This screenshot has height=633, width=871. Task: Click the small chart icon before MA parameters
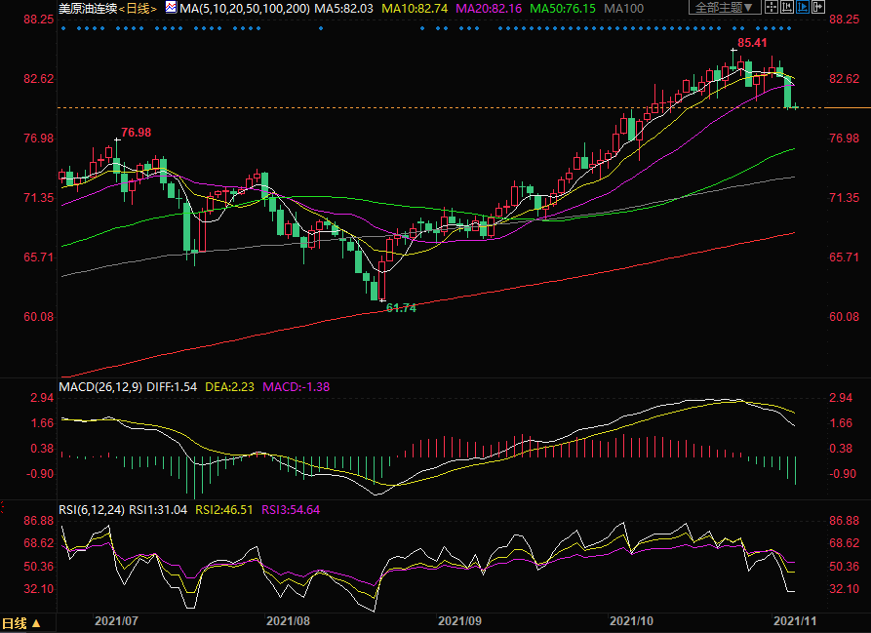171,8
